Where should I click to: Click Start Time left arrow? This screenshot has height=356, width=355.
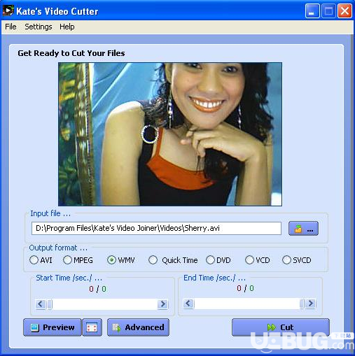[x=41, y=304]
